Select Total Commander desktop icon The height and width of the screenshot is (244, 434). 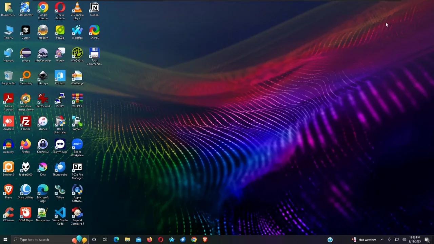point(94,57)
